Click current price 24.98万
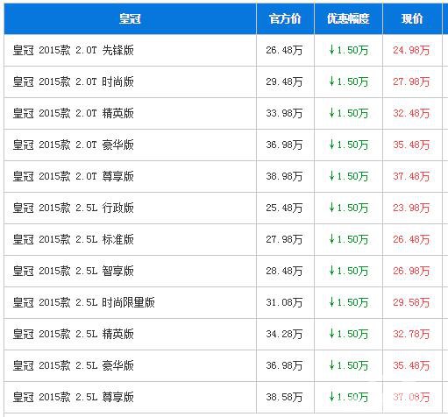Viewport: 448px width, 417px height. (411, 50)
